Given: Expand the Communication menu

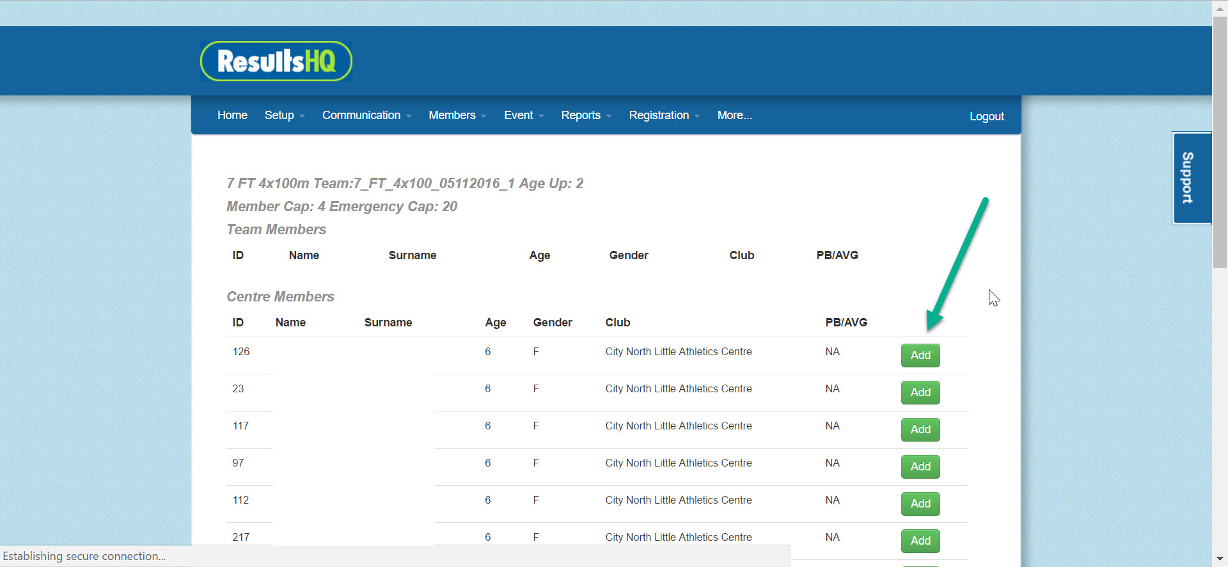Looking at the screenshot, I should [367, 115].
